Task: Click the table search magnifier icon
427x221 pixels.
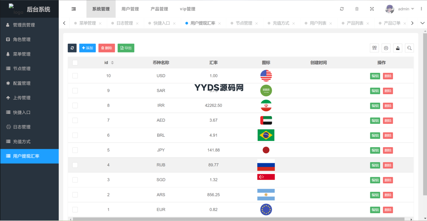Action: (x=409, y=48)
